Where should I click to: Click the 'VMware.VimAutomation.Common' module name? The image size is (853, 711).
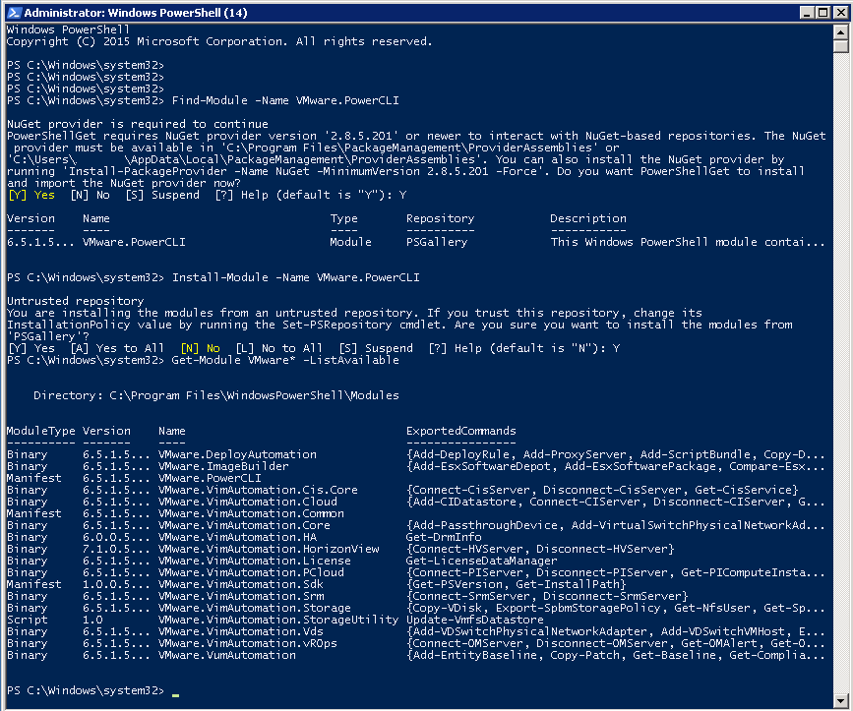[x=251, y=513]
